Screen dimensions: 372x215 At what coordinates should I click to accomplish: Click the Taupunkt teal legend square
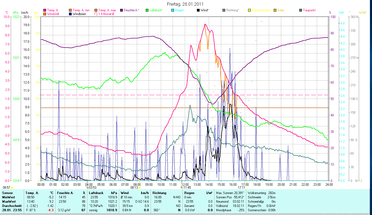point(300,10)
